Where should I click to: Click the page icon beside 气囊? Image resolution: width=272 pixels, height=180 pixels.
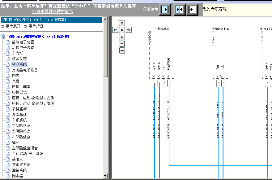8,81
